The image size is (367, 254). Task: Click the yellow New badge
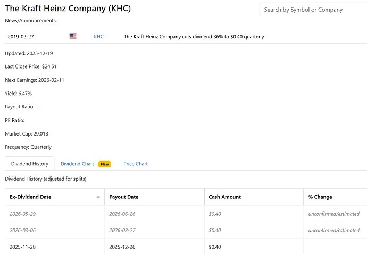click(105, 164)
